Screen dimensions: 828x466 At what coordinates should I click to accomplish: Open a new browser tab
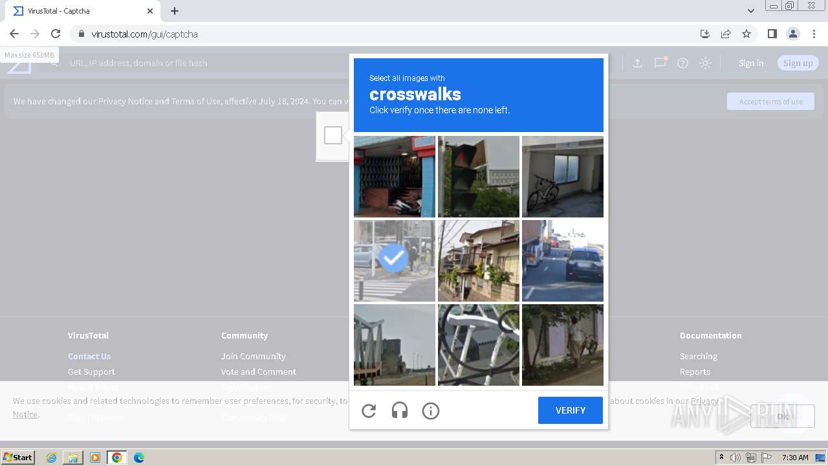click(x=175, y=11)
